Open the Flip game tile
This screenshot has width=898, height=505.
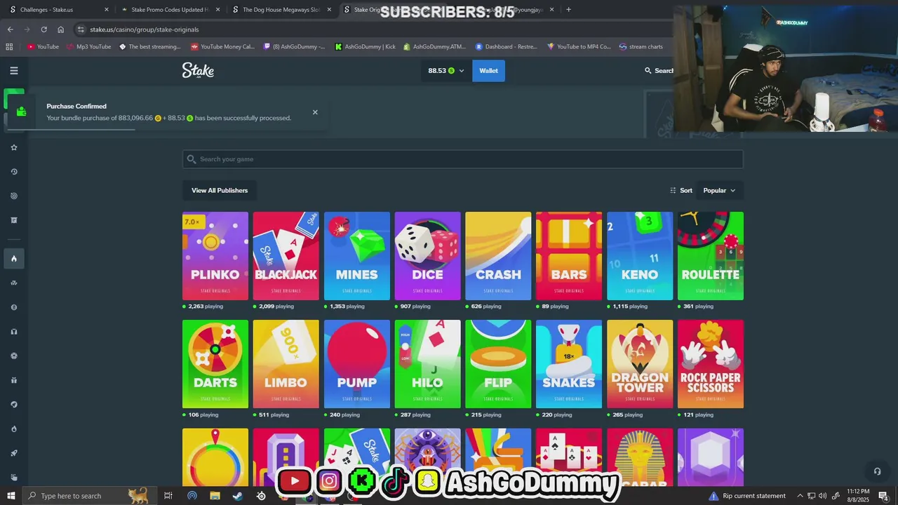click(x=498, y=364)
